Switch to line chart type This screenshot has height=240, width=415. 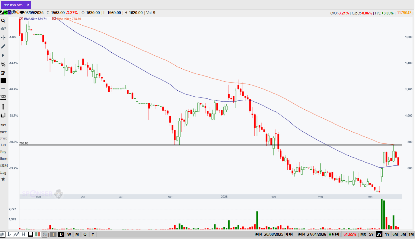click(x=16, y=234)
